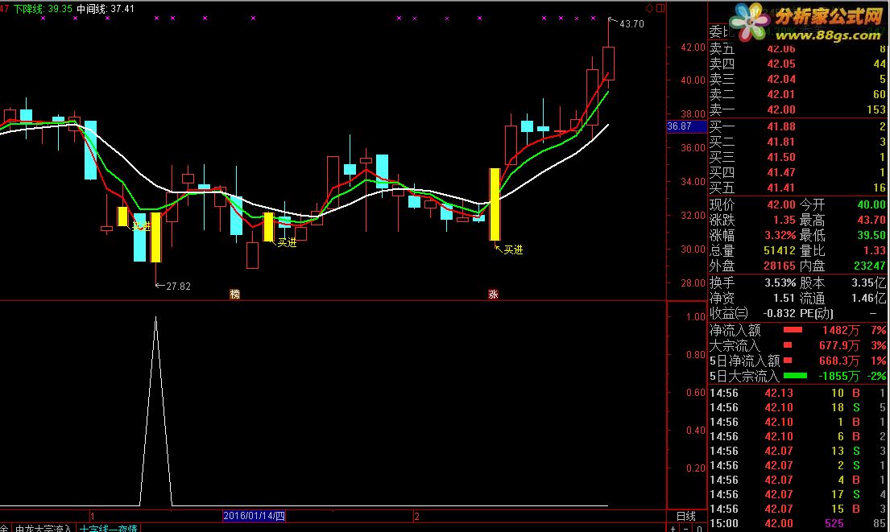
Task: Click the 收益(三) value -0.832
Action: 779,313
